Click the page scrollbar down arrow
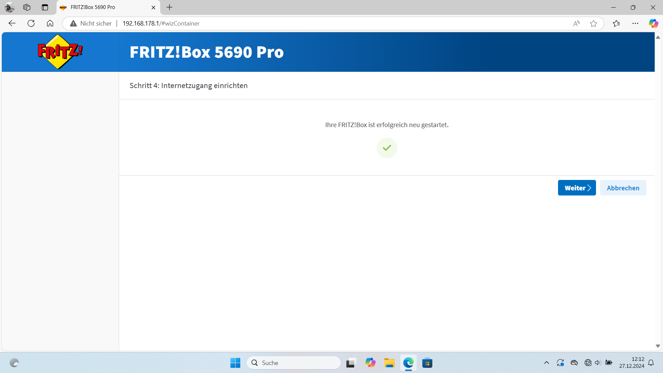The image size is (663, 373). click(658, 346)
